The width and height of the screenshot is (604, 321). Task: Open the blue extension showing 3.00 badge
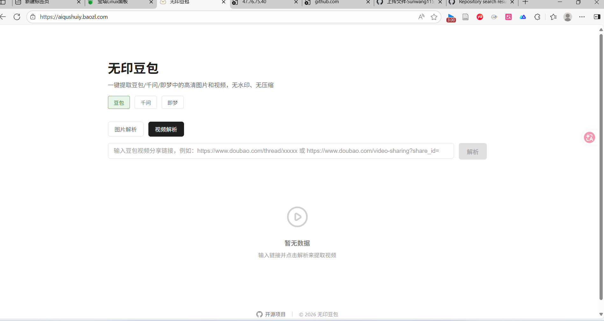[451, 18]
